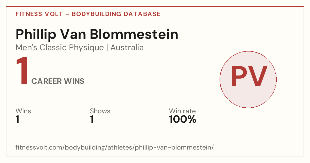Click the Win rate label
The height and width of the screenshot is (163, 310).
(x=182, y=111)
